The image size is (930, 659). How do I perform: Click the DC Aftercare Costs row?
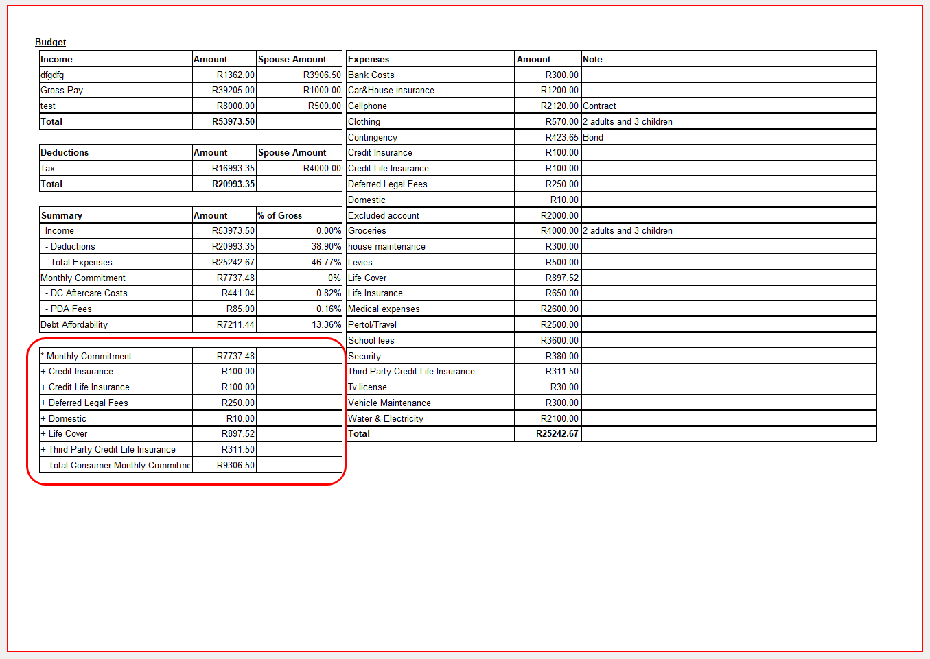pos(89,293)
